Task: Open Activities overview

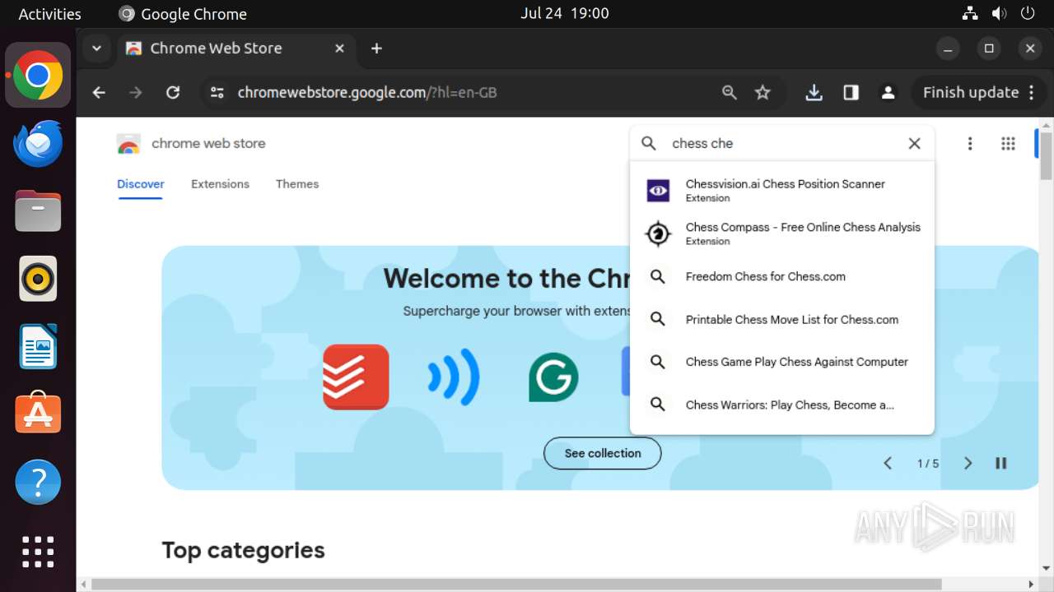Action: coord(49,14)
